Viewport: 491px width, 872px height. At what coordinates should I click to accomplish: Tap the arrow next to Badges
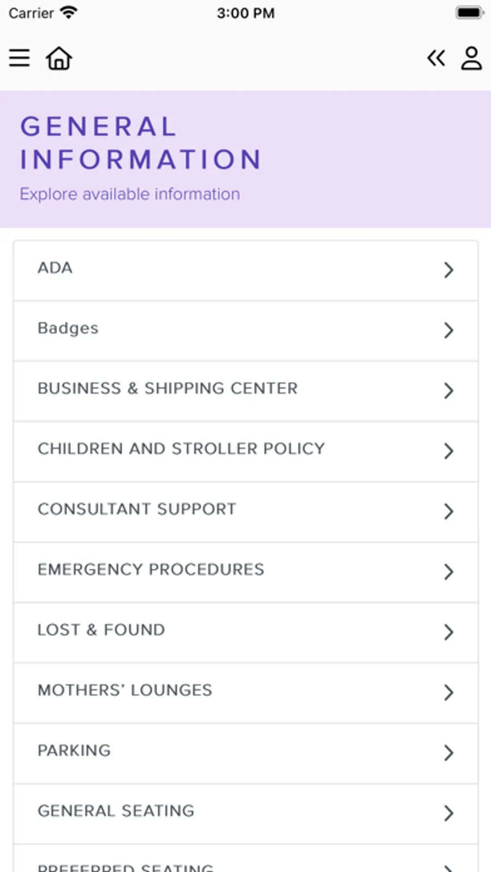pyautogui.click(x=448, y=330)
